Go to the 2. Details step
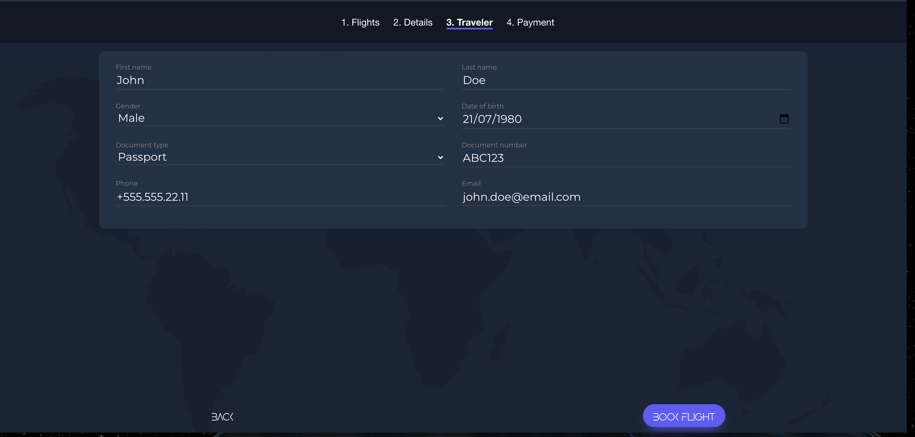The image size is (915, 437). (x=413, y=22)
